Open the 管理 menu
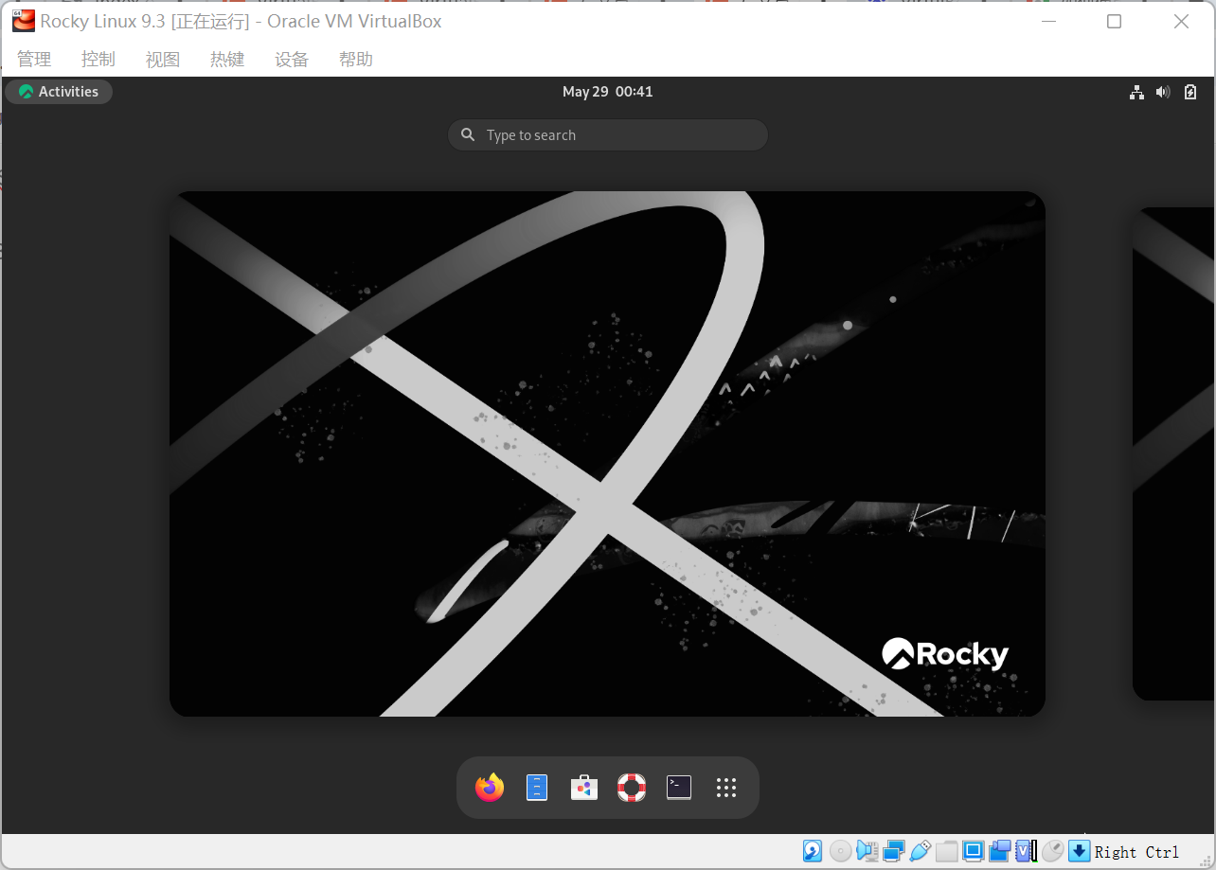 point(34,60)
